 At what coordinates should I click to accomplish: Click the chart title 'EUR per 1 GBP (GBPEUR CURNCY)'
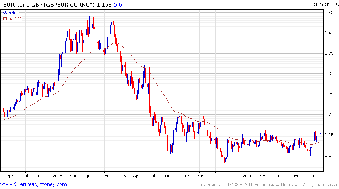click(x=49, y=5)
